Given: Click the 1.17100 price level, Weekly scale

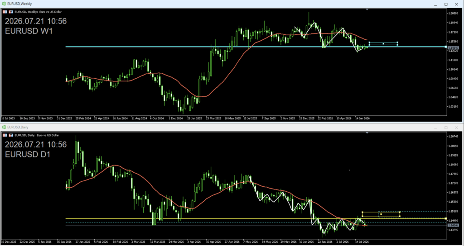Looking at the screenshot, I should pyautogui.click(x=454, y=32).
